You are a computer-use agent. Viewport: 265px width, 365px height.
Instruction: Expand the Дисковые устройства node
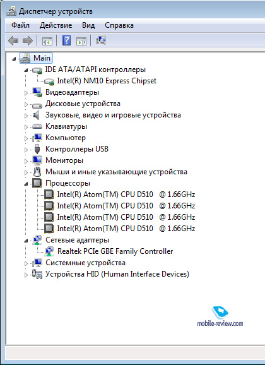click(x=26, y=105)
